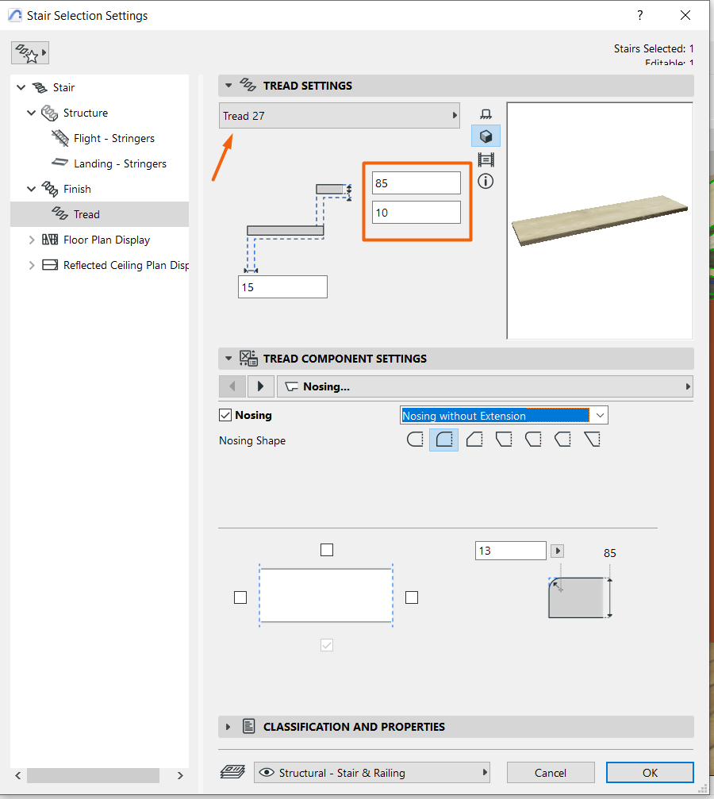The width and height of the screenshot is (714, 799).
Task: Choose the double-rounded nosing shape
Action: (533, 440)
